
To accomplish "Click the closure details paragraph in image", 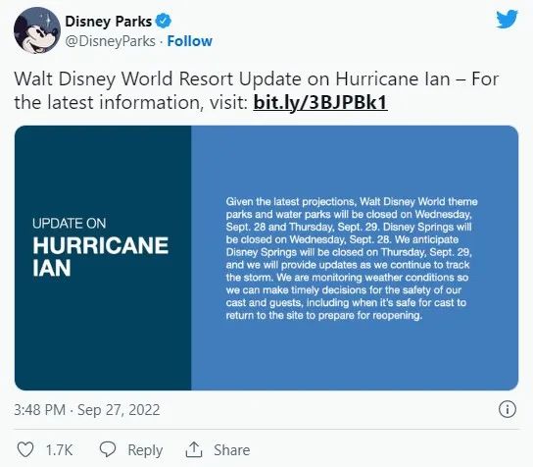I will point(352,258).
